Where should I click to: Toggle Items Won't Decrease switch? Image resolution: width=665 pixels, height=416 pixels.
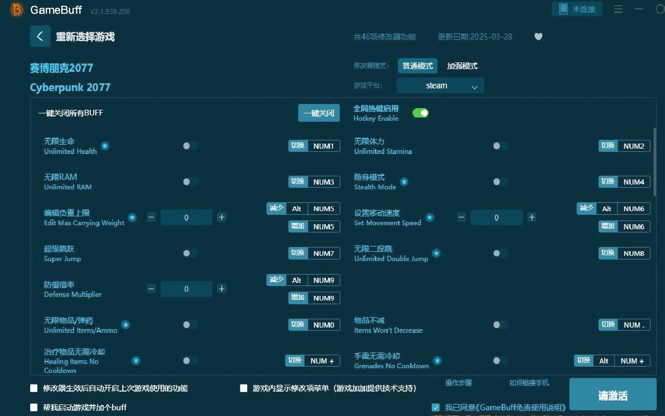click(500, 324)
